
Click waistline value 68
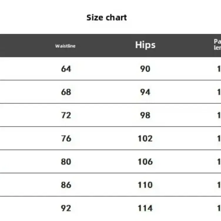pos(66,92)
